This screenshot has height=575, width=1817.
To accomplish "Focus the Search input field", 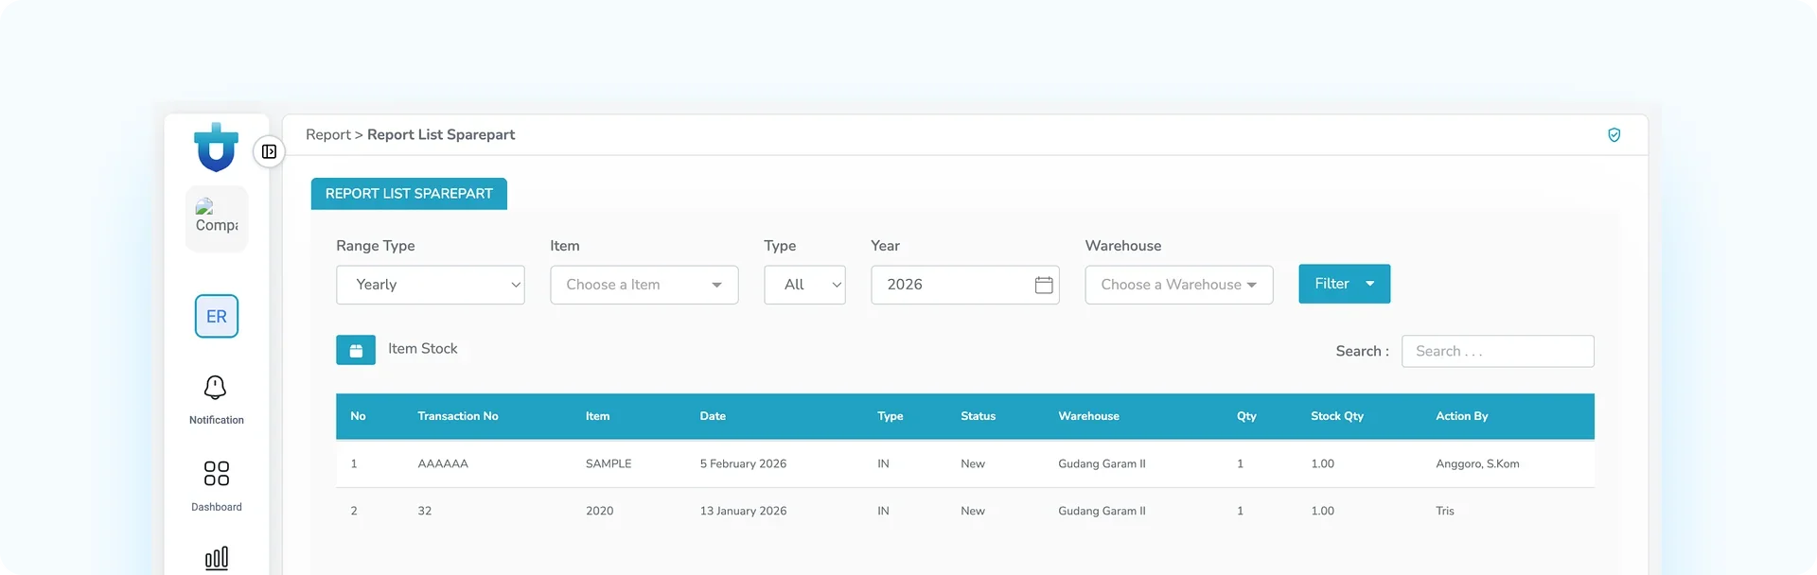I will point(1497,351).
